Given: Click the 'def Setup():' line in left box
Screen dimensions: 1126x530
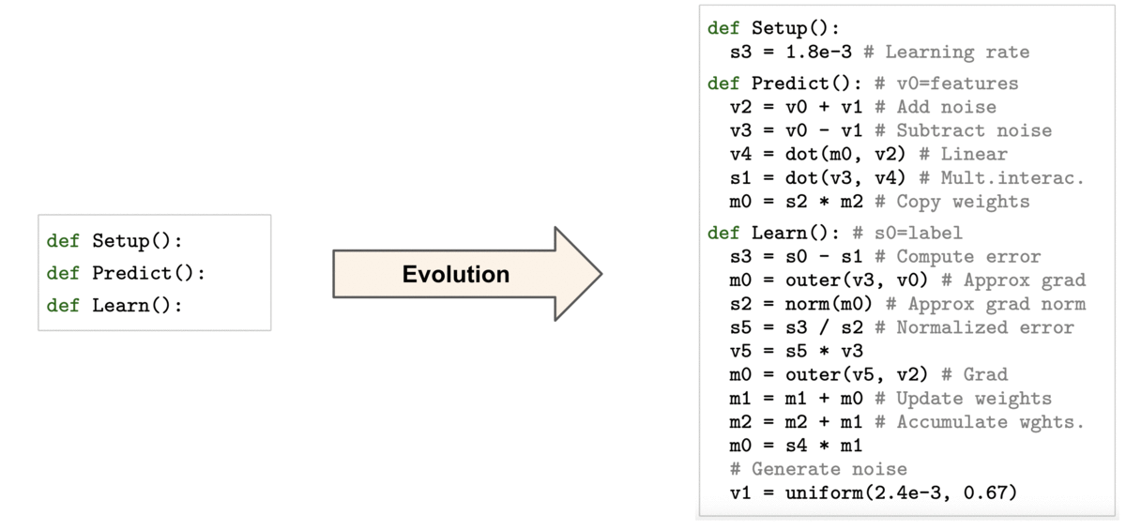Looking at the screenshot, I should pyautogui.click(x=114, y=241).
